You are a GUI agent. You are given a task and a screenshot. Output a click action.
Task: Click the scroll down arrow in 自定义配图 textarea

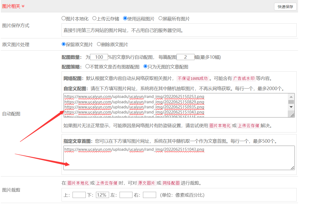pyautogui.click(x=291, y=107)
